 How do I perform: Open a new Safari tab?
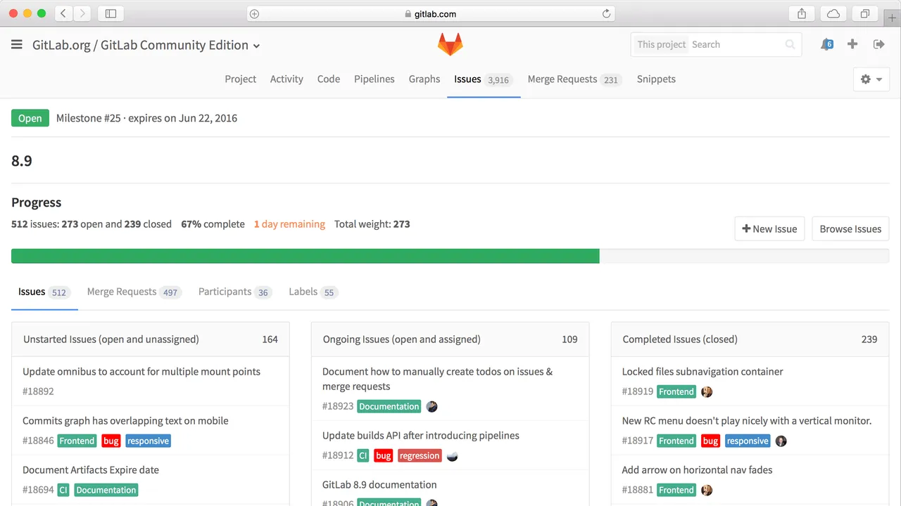tap(892, 18)
